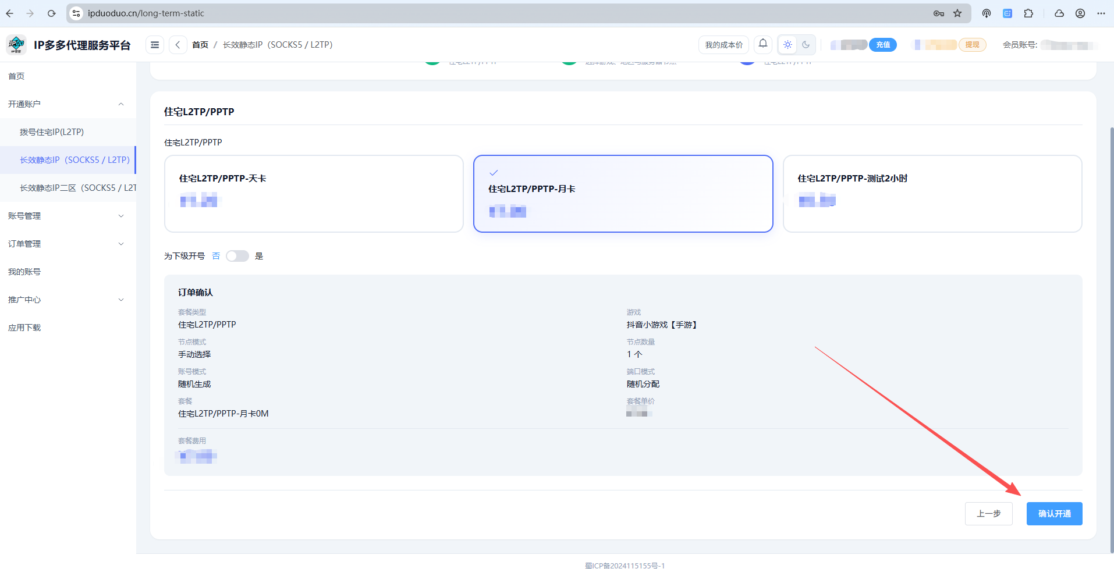Image resolution: width=1114 pixels, height=569 pixels.
Task: Expand the 账号管理 sidebar section
Action: 68,216
